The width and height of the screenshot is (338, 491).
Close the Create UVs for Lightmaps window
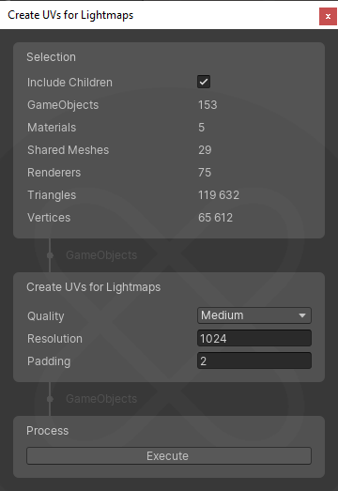click(328, 16)
